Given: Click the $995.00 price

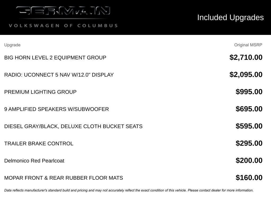Looking at the screenshot, I should point(249,92).
